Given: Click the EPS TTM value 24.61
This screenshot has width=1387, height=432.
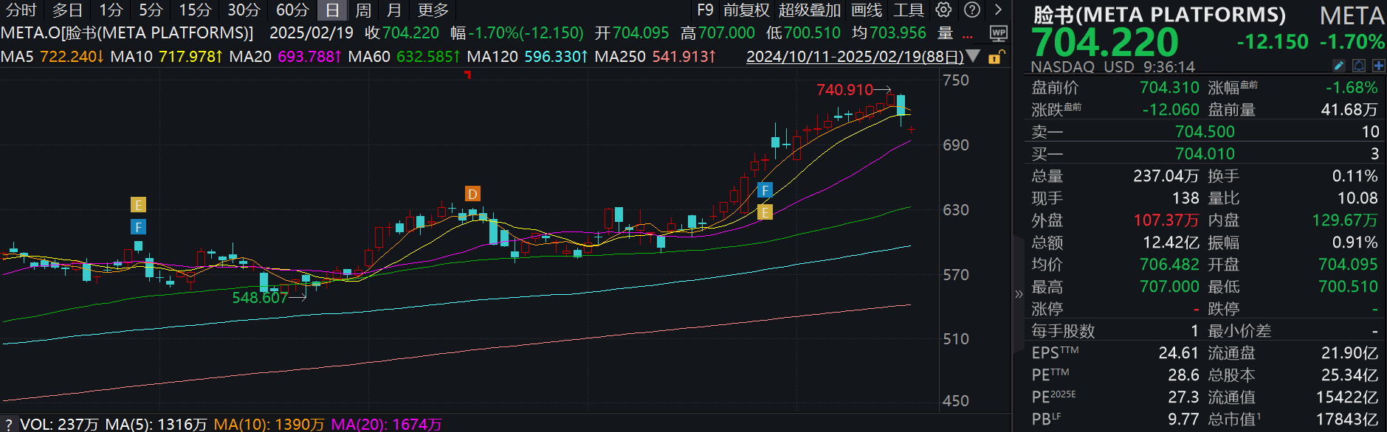Looking at the screenshot, I should pos(1179,353).
